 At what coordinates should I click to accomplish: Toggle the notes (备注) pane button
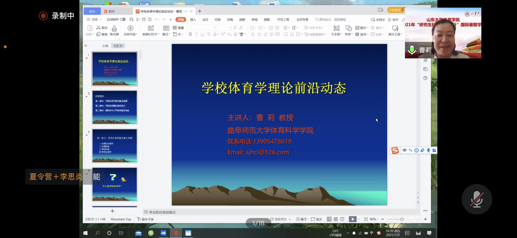pyautogui.click(x=301, y=219)
